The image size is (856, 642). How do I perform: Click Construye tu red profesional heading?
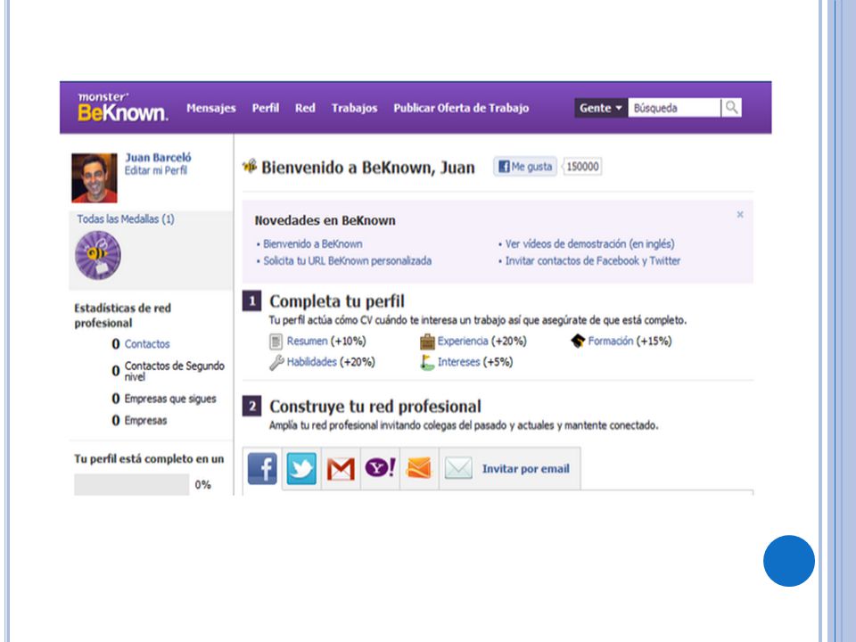point(375,407)
